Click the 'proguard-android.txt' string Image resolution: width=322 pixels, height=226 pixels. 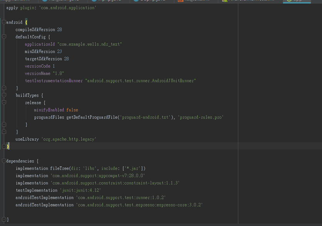pos(145,117)
